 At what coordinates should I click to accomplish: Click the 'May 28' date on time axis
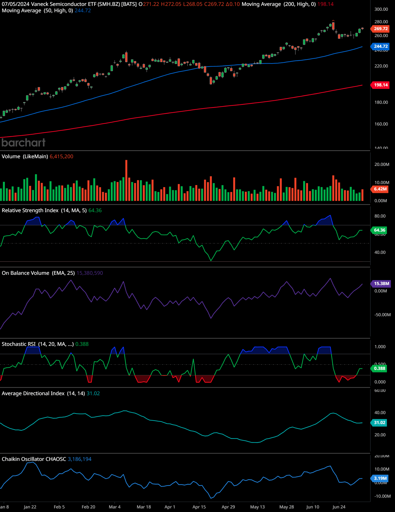pos(287,507)
